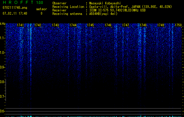Click the 1.0 kHz axis label
The width and height of the screenshot is (184, 117).
[x=2, y=53]
